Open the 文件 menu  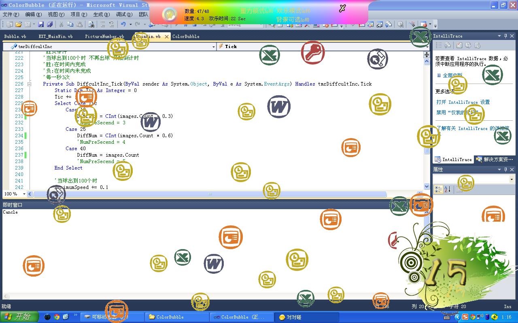pyautogui.click(x=11, y=14)
